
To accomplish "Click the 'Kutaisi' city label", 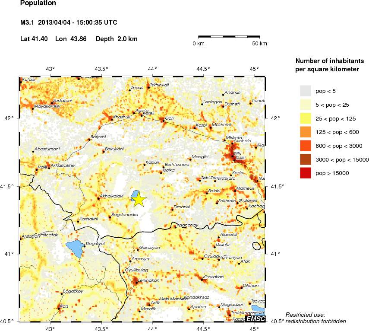I will pos(28,80).
